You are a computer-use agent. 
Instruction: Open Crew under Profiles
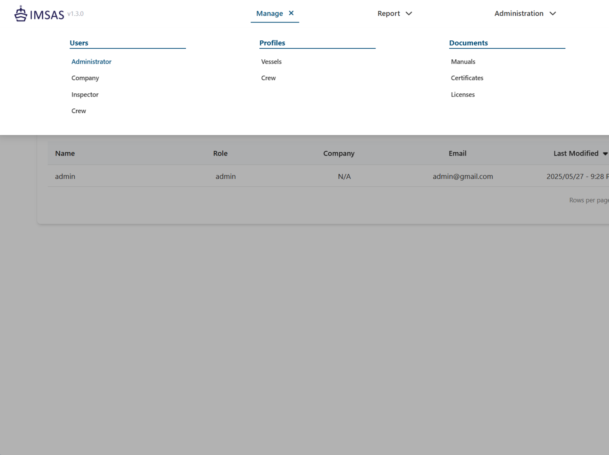[268, 78]
